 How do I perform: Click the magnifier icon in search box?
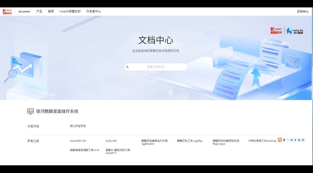[127, 67]
